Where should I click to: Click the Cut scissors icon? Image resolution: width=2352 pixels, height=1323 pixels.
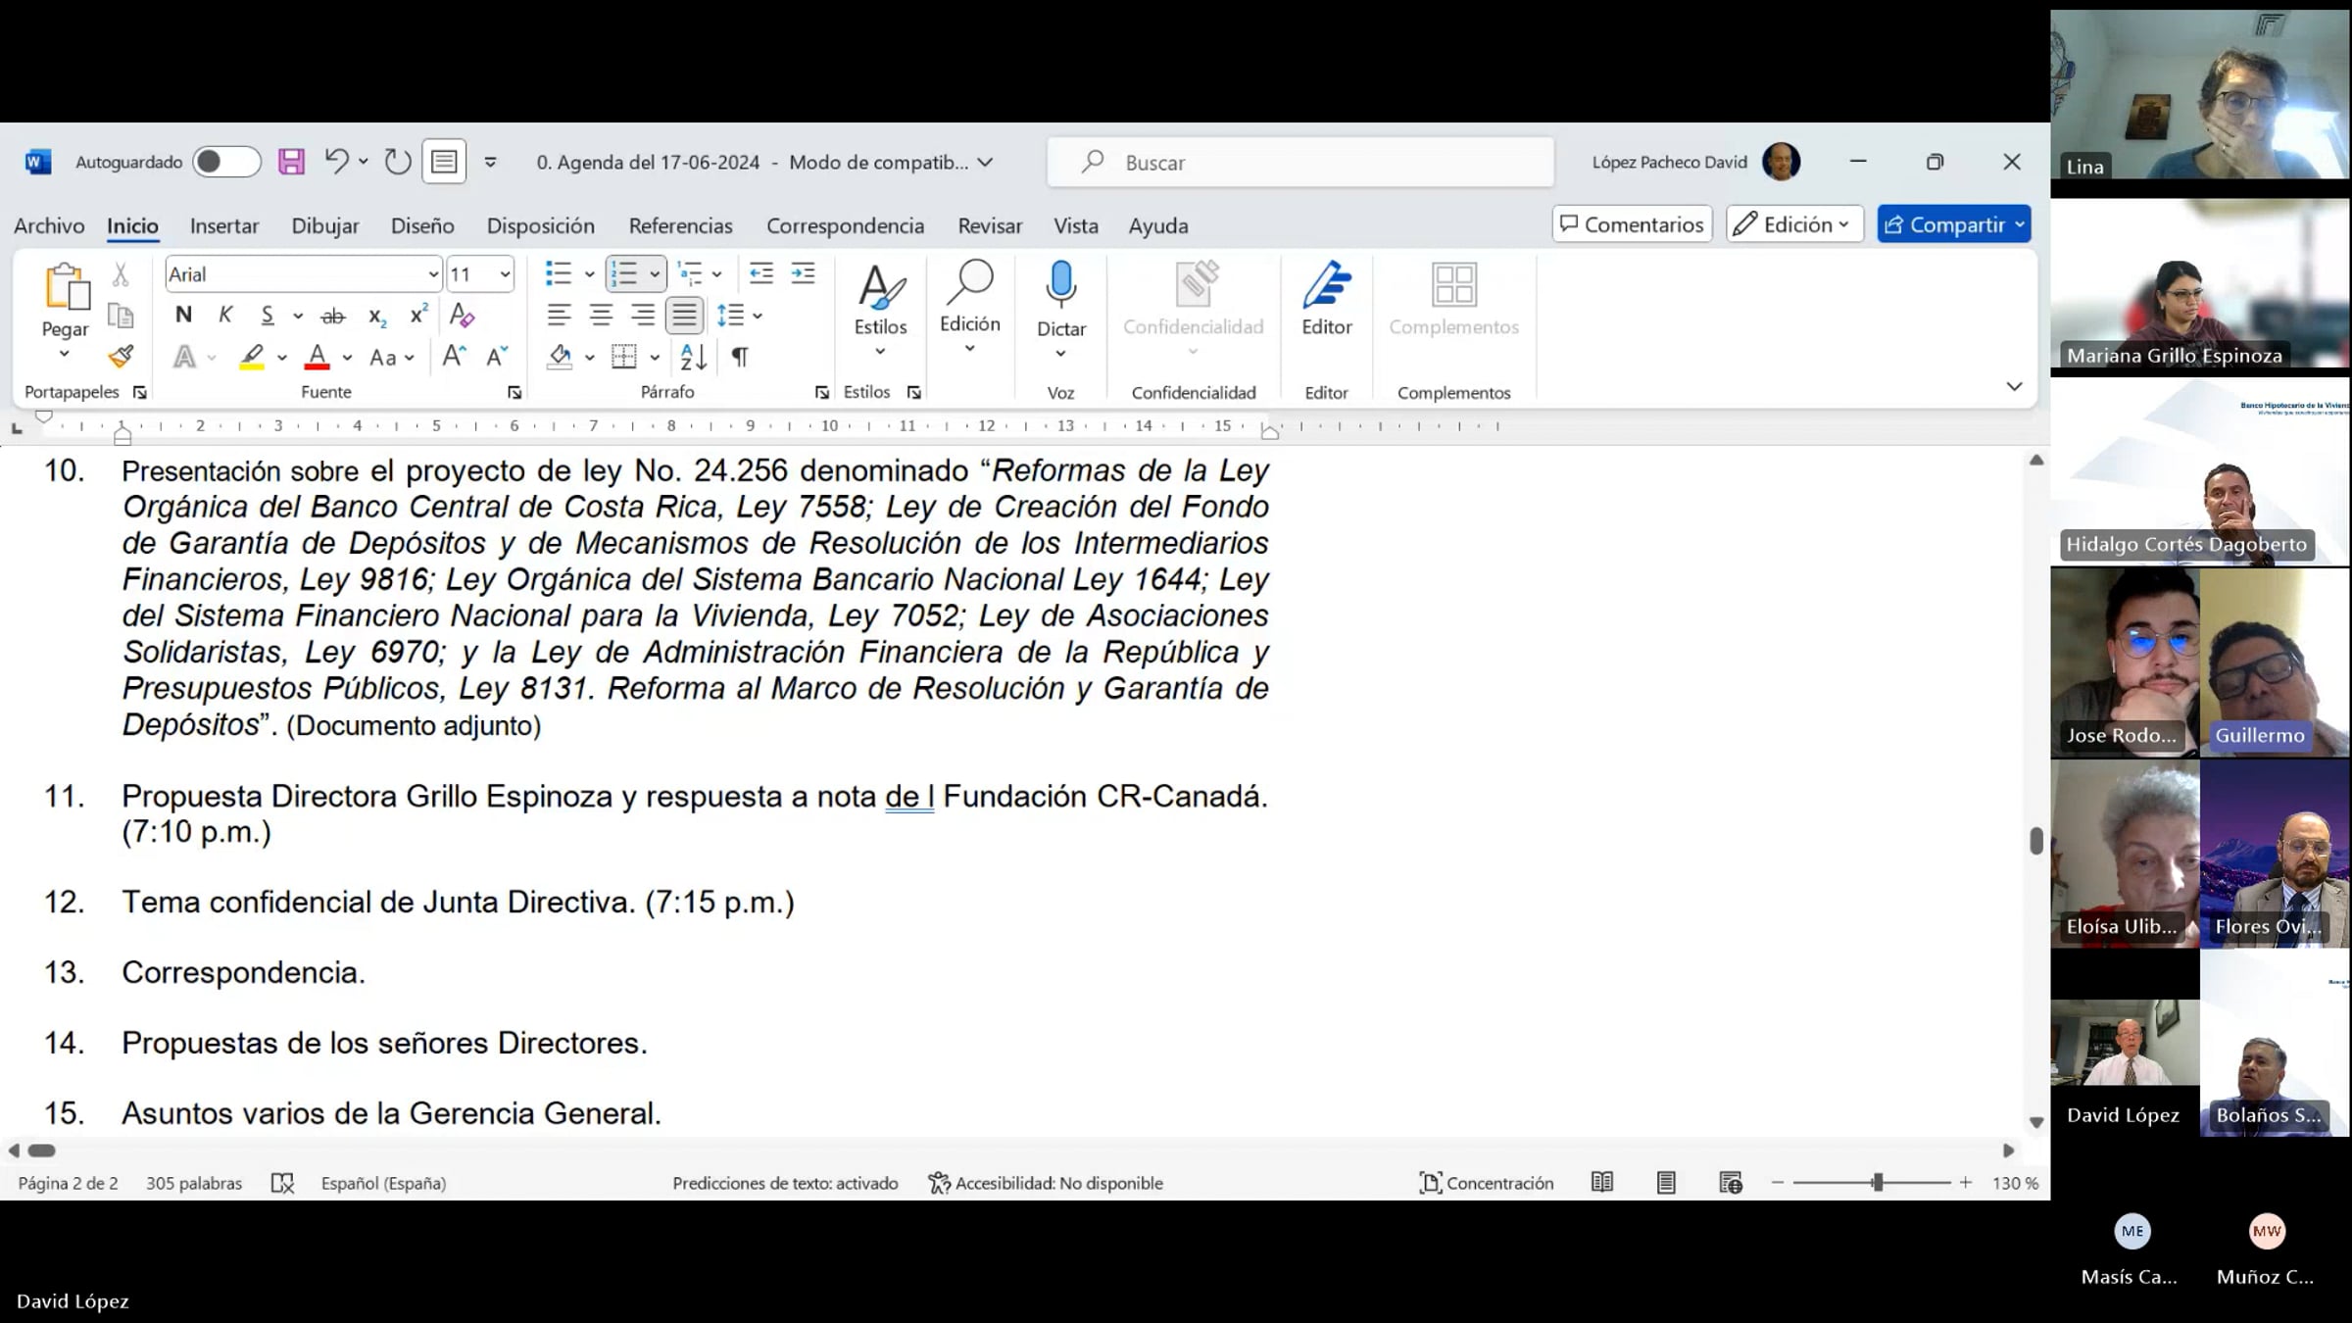[121, 274]
